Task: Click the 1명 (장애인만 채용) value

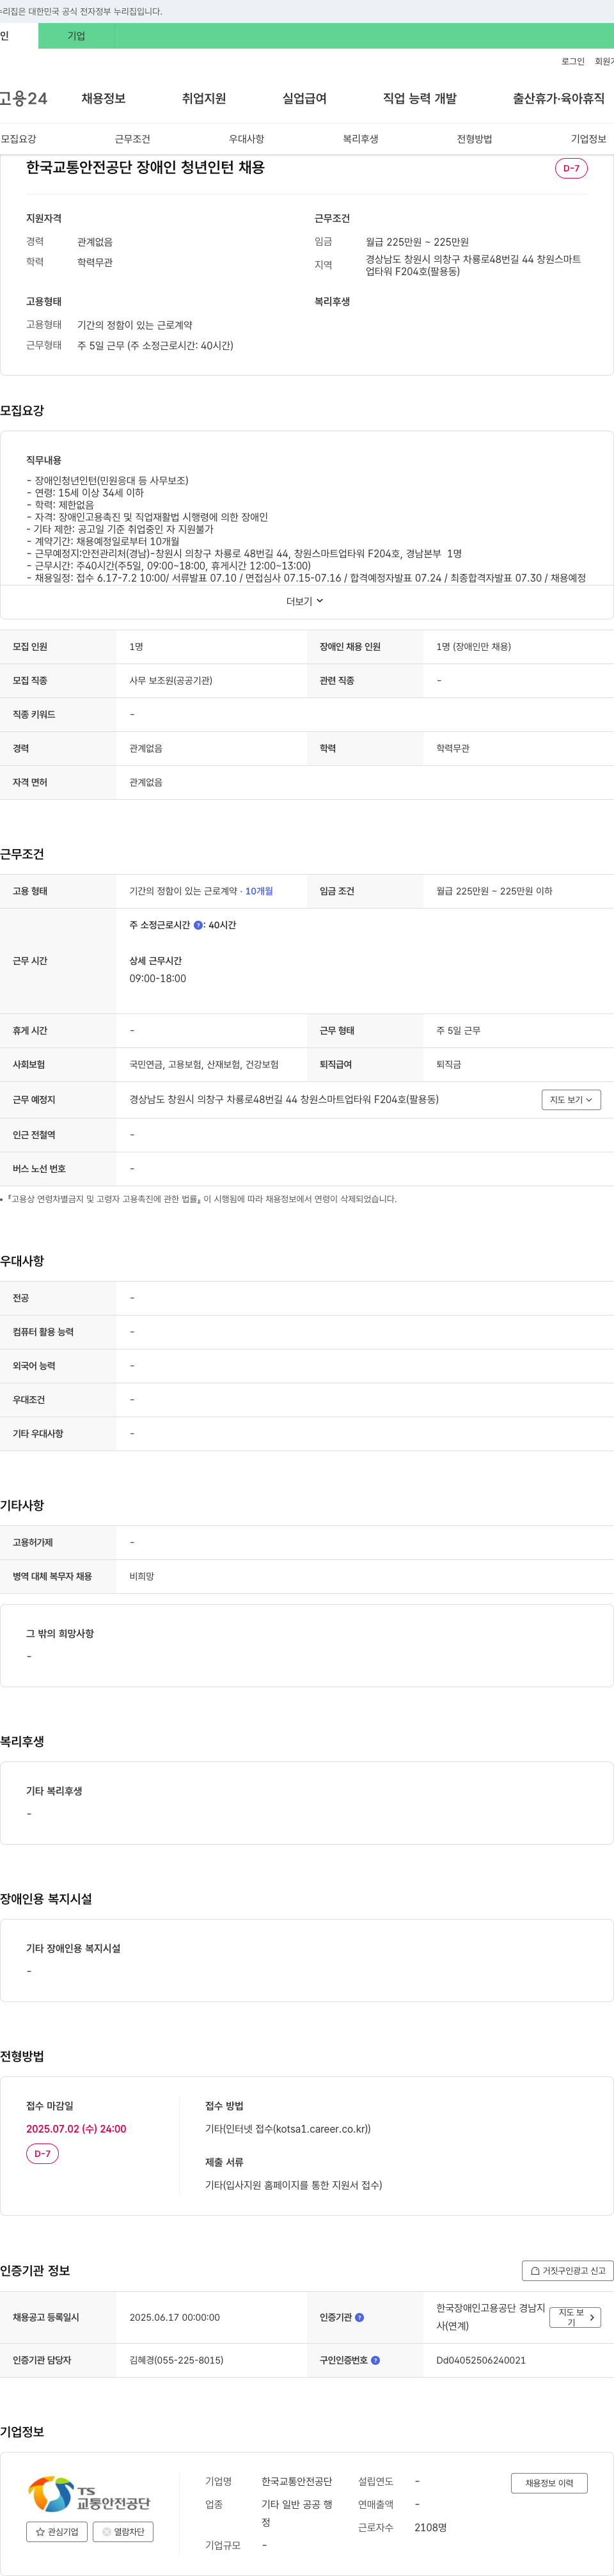Action: [x=473, y=646]
